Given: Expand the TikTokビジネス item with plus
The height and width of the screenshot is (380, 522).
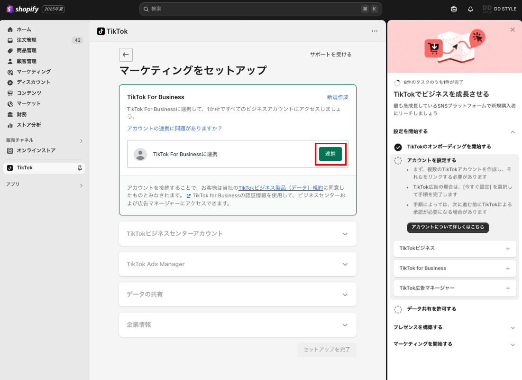Looking at the screenshot, I should (x=508, y=249).
